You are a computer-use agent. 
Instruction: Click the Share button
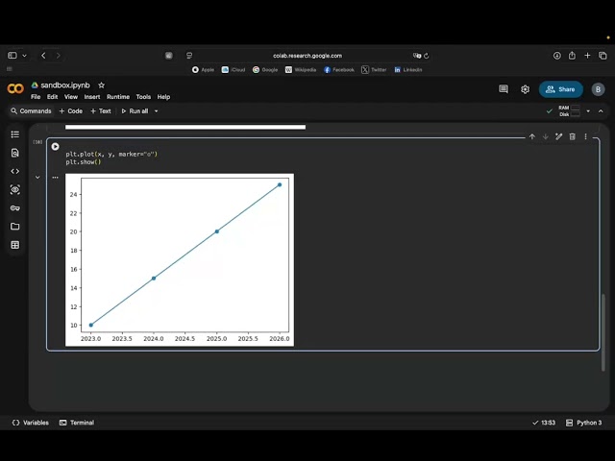click(x=560, y=89)
